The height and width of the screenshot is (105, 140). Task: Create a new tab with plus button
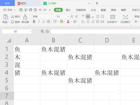coord(97,3)
